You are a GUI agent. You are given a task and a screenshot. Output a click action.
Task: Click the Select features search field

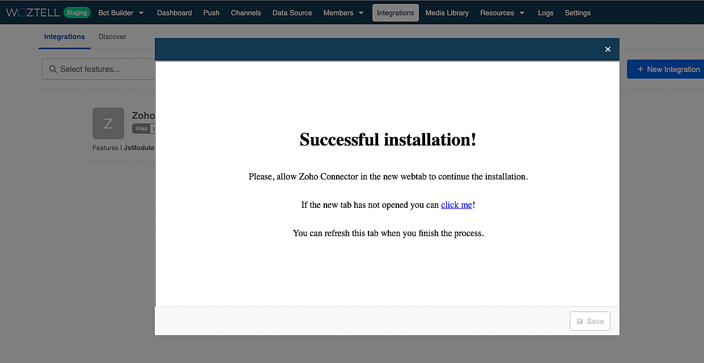[99, 69]
